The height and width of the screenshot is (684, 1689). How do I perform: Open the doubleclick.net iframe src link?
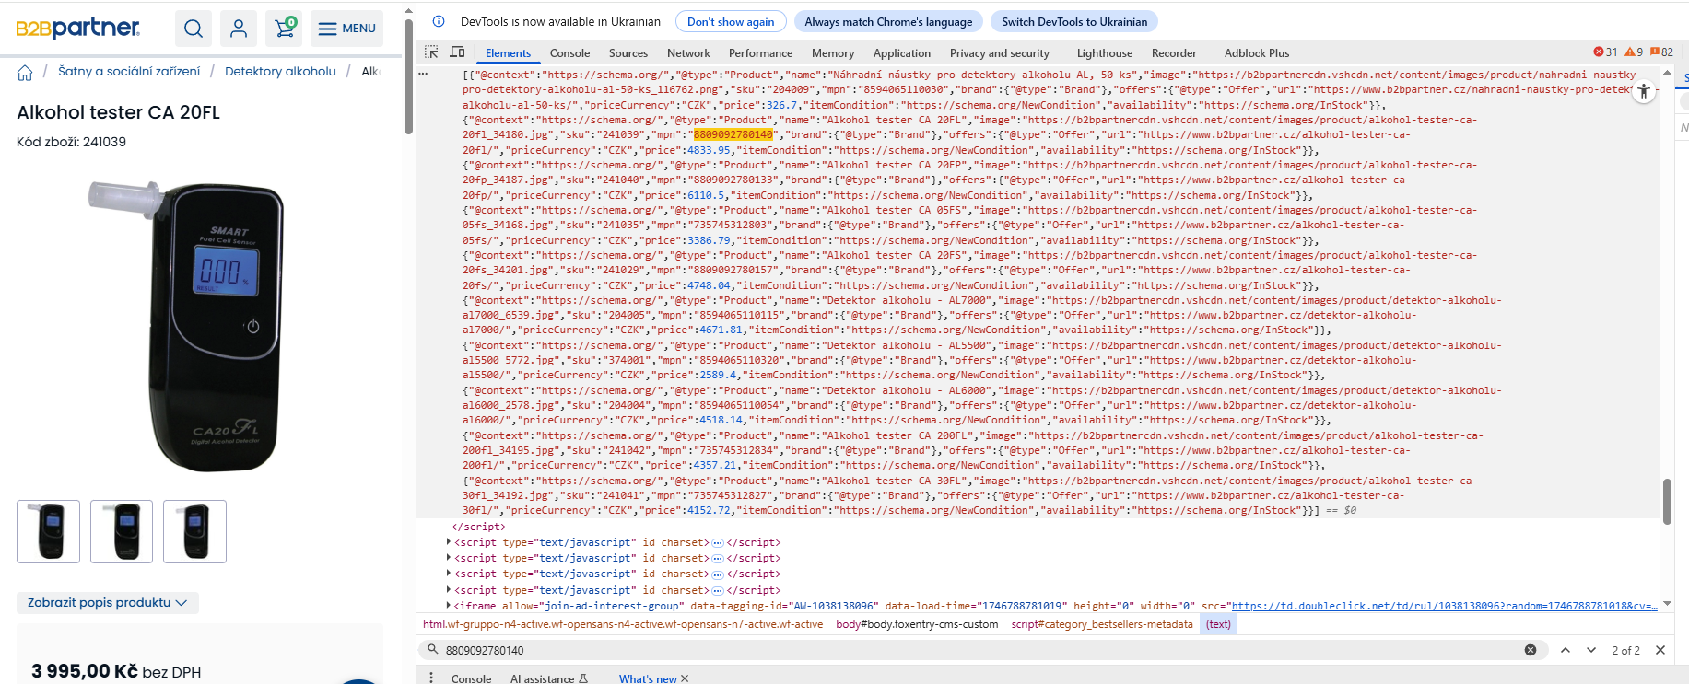[1444, 606]
